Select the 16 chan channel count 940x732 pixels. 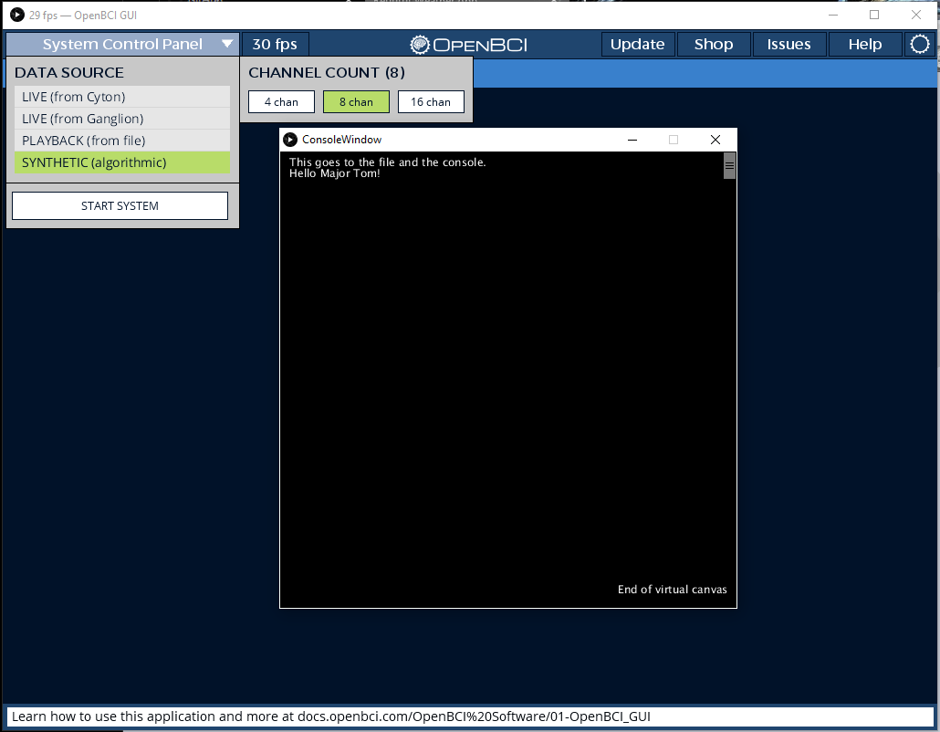click(431, 101)
